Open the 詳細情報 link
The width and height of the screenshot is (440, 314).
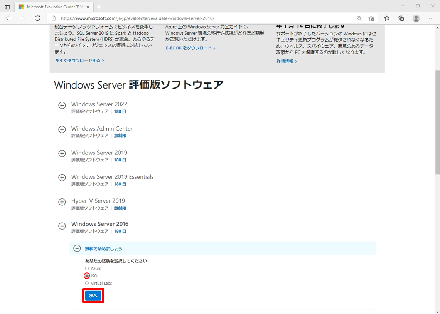[287, 61]
